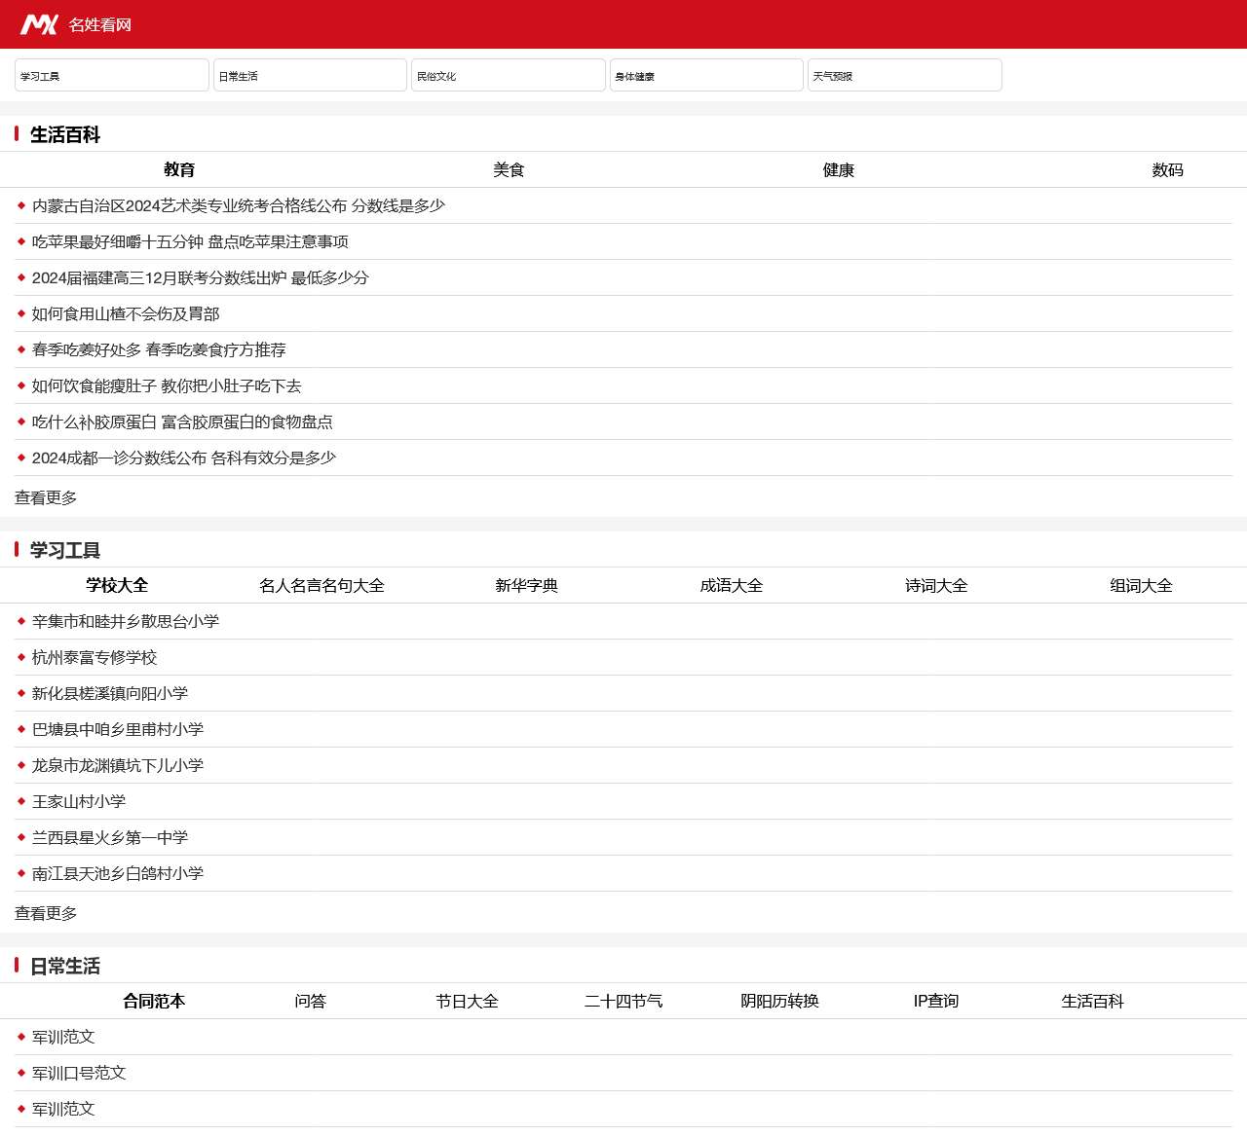
Task: Select the 新华字典 tab
Action: point(526,585)
